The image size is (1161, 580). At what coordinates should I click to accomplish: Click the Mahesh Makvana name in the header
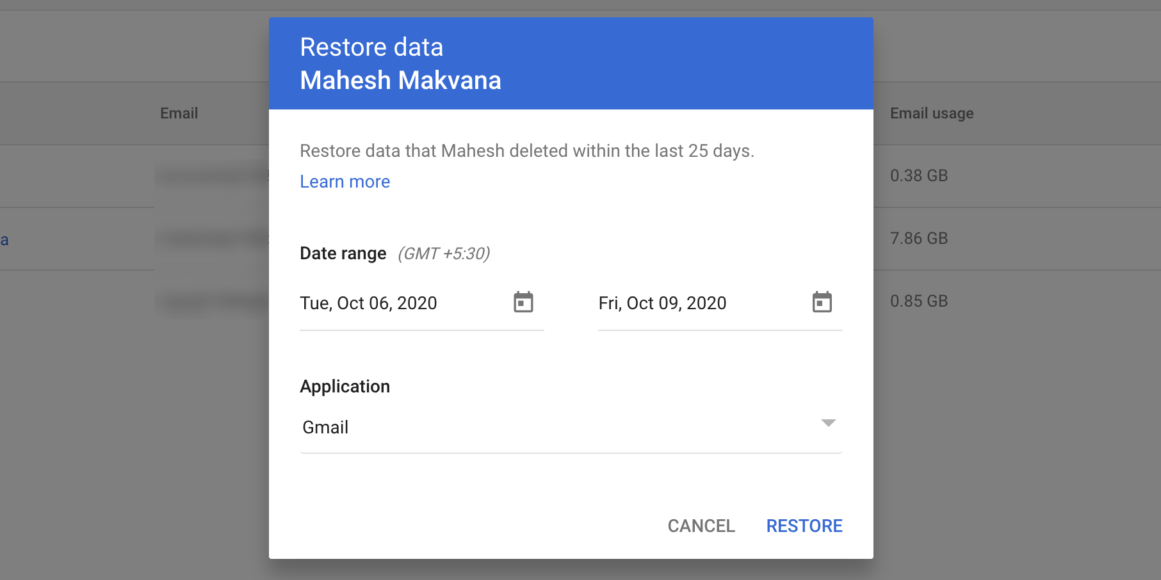pos(401,79)
